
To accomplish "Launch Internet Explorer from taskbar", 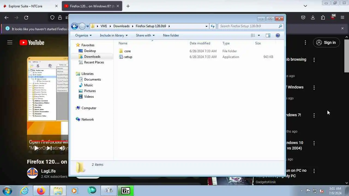I will (25, 191).
